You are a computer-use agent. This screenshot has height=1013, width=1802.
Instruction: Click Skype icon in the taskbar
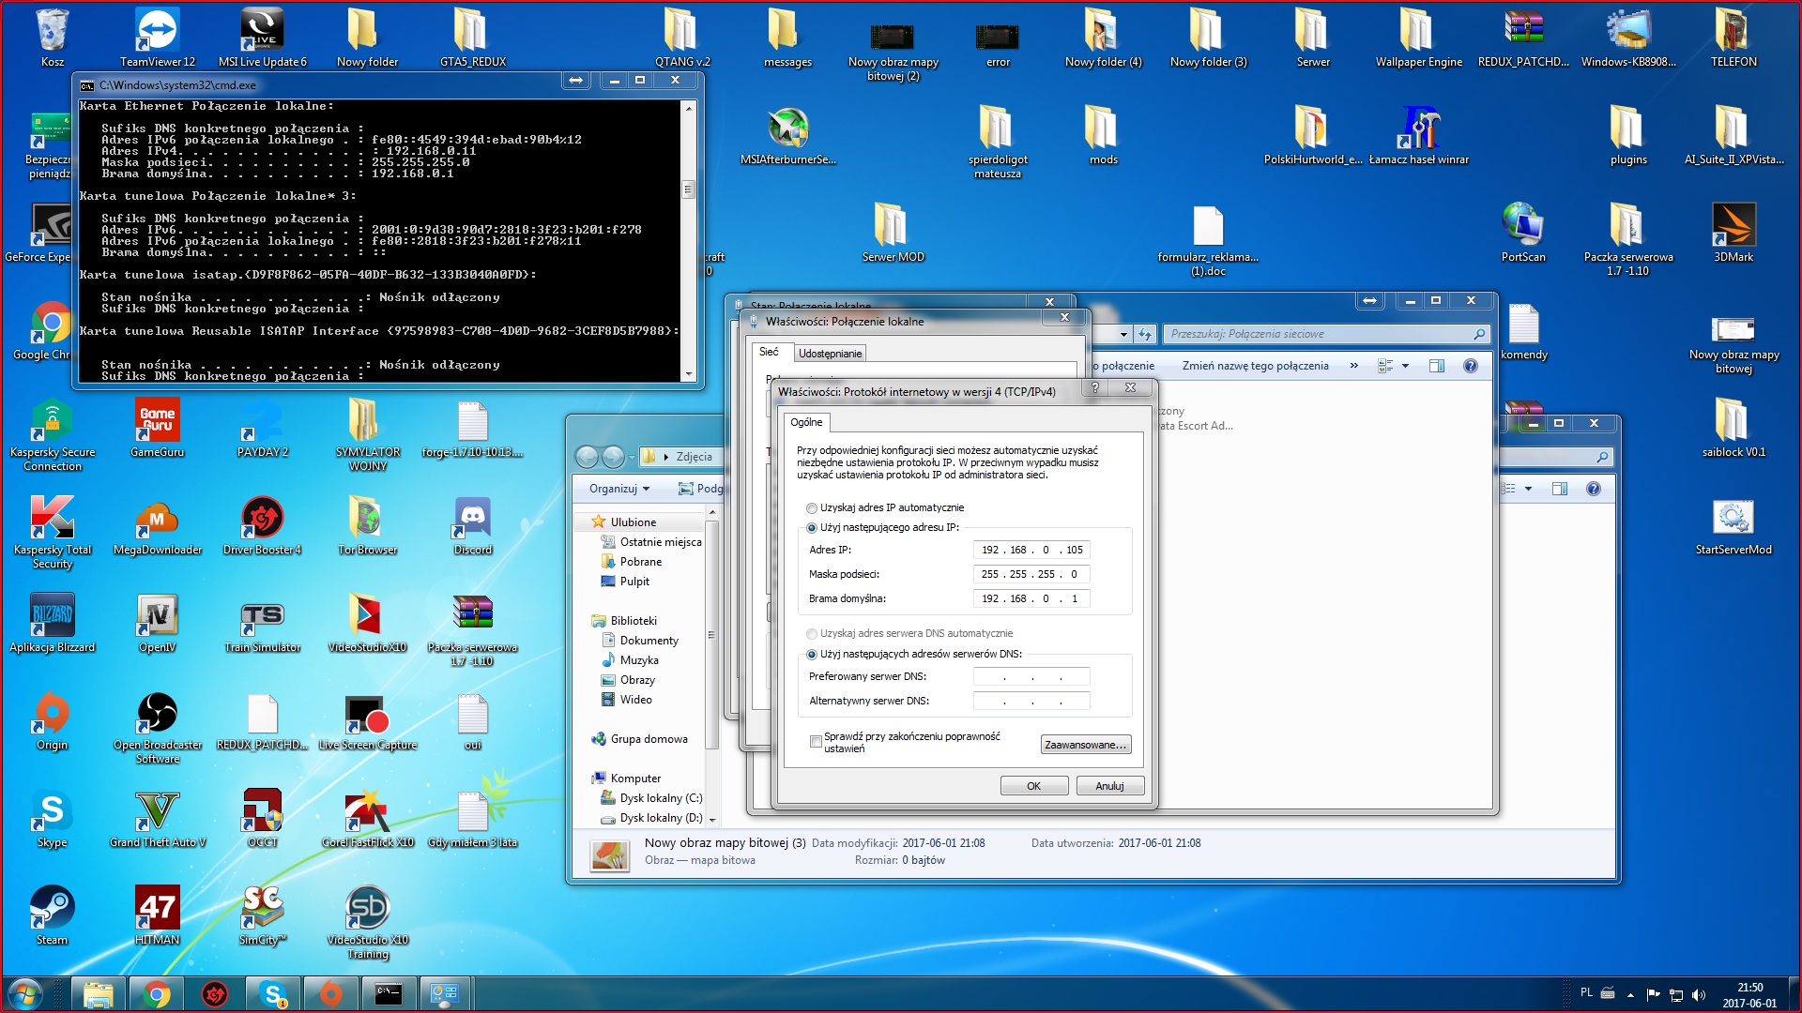click(x=273, y=994)
